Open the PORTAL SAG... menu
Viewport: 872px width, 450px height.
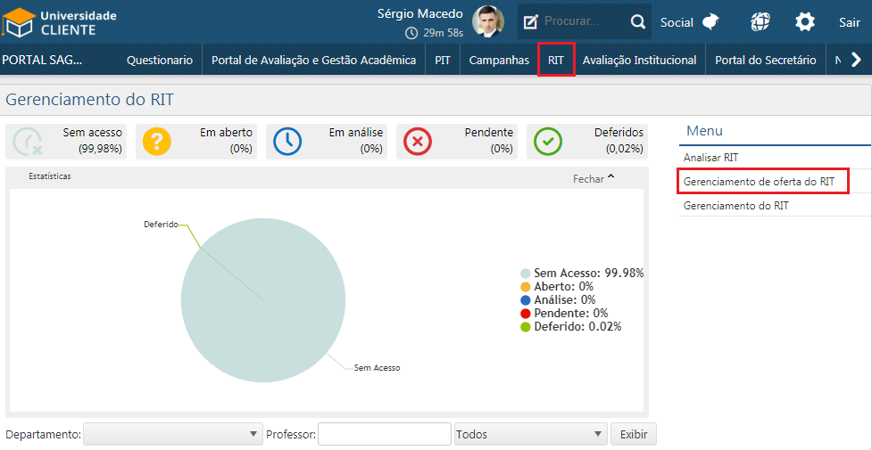tap(42, 60)
